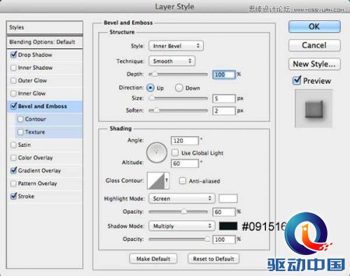The width and height of the screenshot is (350, 276).
Task: Click the Highlight Opacity value field
Action: point(224,212)
